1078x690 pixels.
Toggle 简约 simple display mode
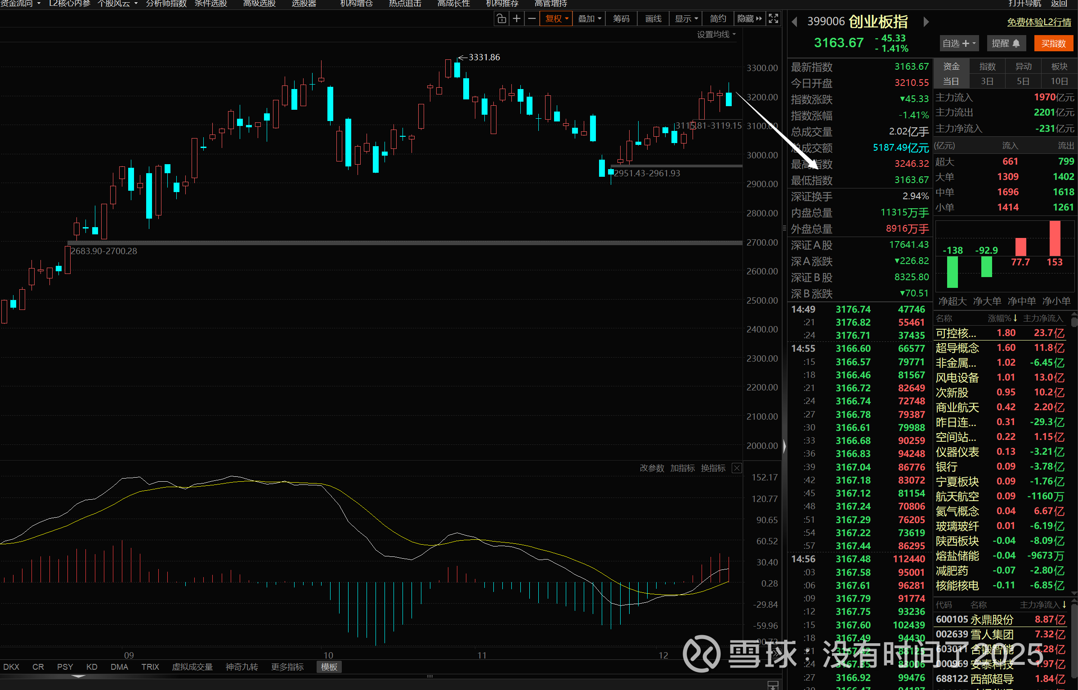click(718, 18)
